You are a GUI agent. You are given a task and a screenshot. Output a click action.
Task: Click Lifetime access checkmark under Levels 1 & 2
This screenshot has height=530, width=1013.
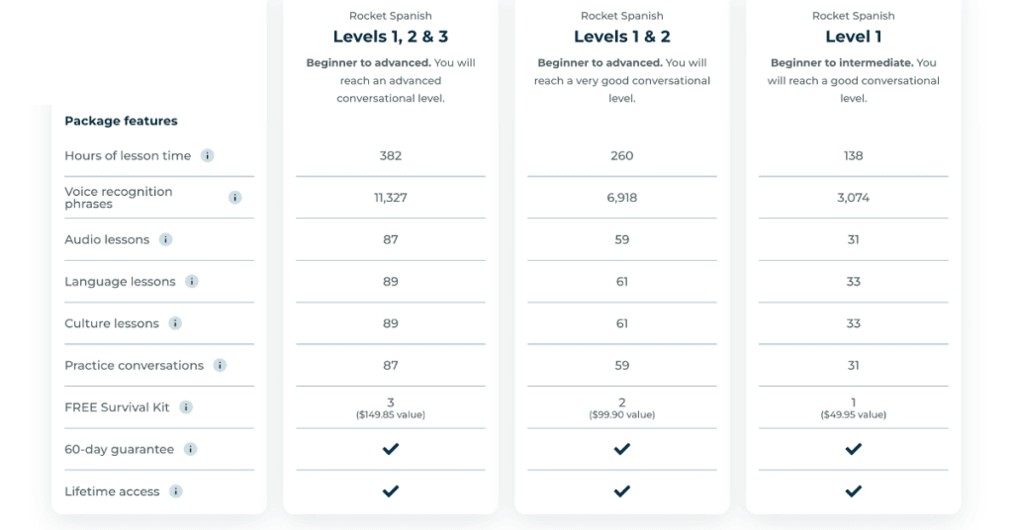pos(622,491)
